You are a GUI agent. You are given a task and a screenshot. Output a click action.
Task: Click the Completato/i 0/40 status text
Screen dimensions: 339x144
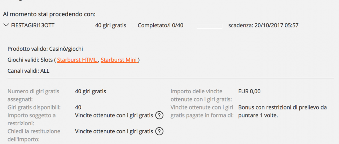pyautogui.click(x=160, y=26)
